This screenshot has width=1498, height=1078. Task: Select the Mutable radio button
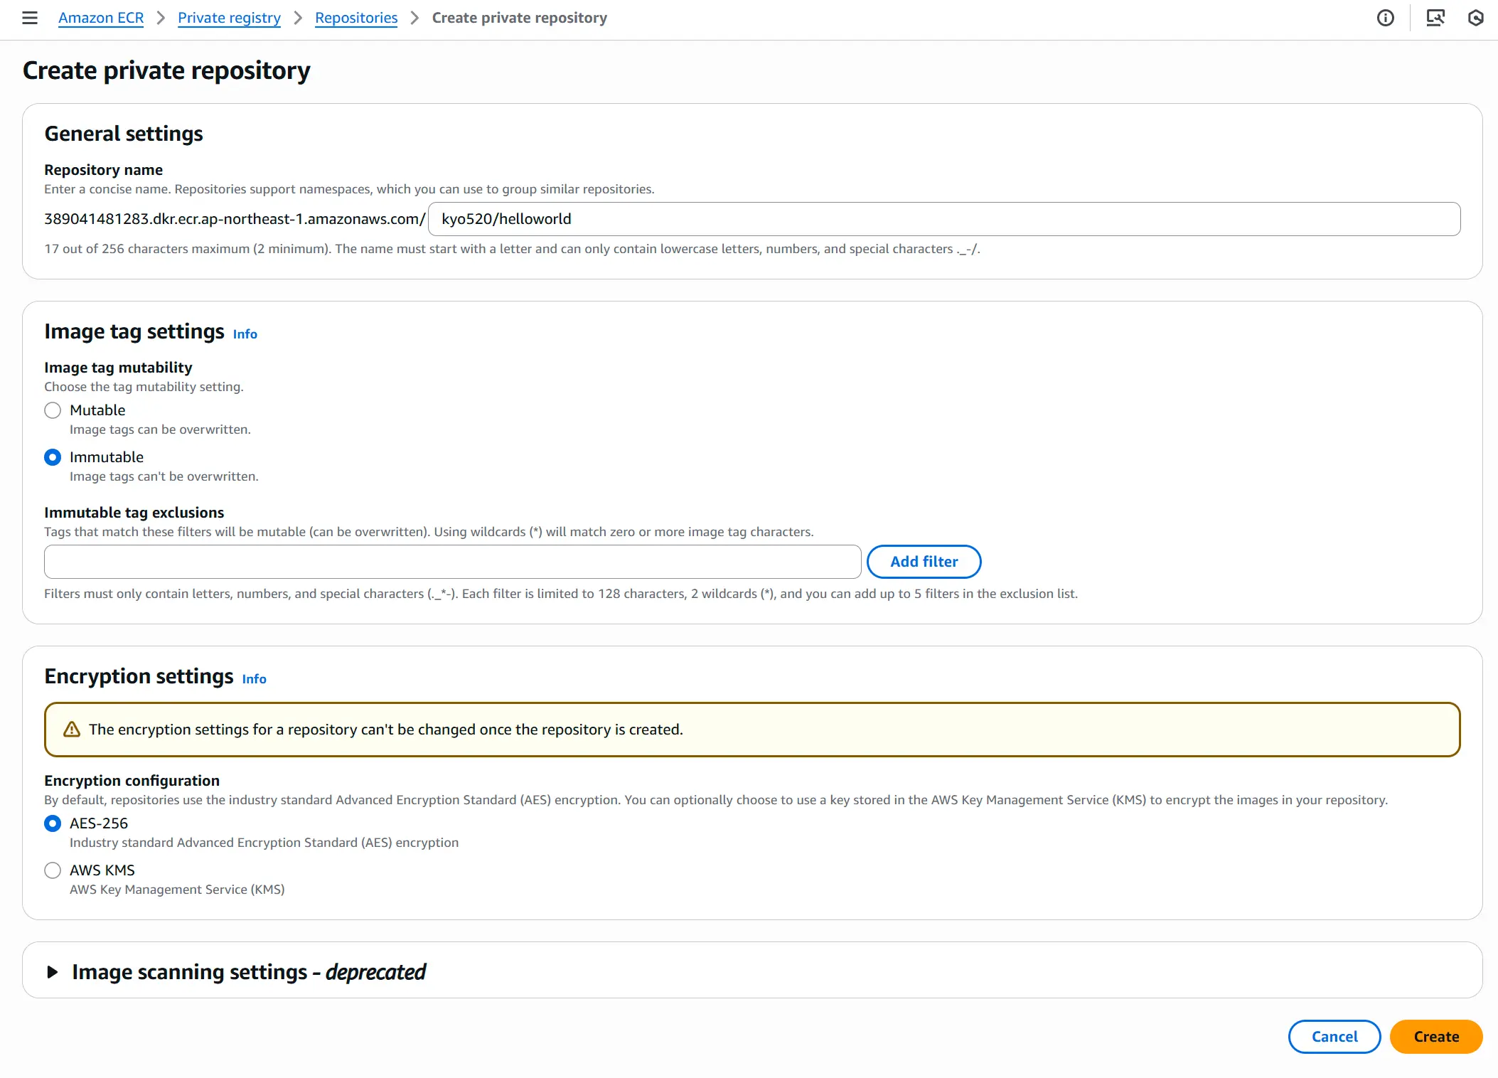pyautogui.click(x=53, y=410)
